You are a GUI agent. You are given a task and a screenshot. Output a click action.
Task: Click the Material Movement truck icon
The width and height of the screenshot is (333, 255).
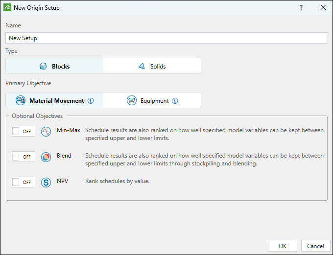pyautogui.click(x=21, y=100)
